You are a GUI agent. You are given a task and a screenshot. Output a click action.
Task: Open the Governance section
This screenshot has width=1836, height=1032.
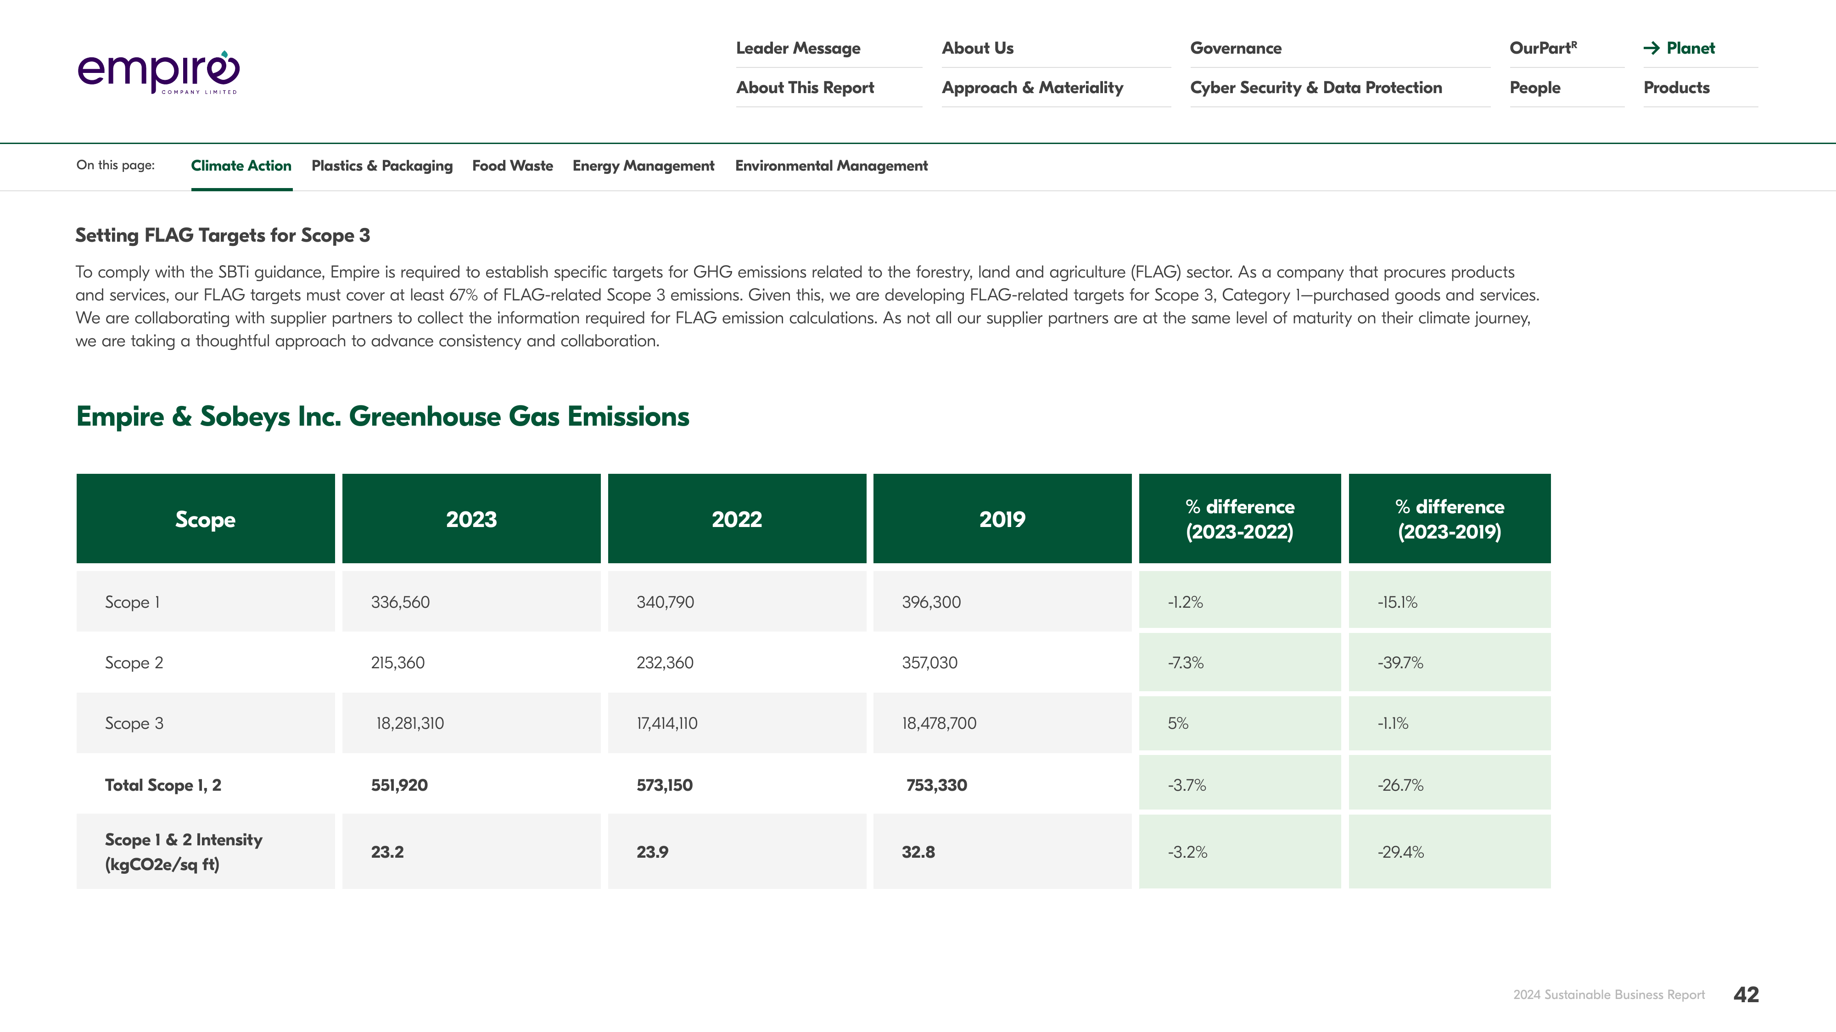[1236, 49]
